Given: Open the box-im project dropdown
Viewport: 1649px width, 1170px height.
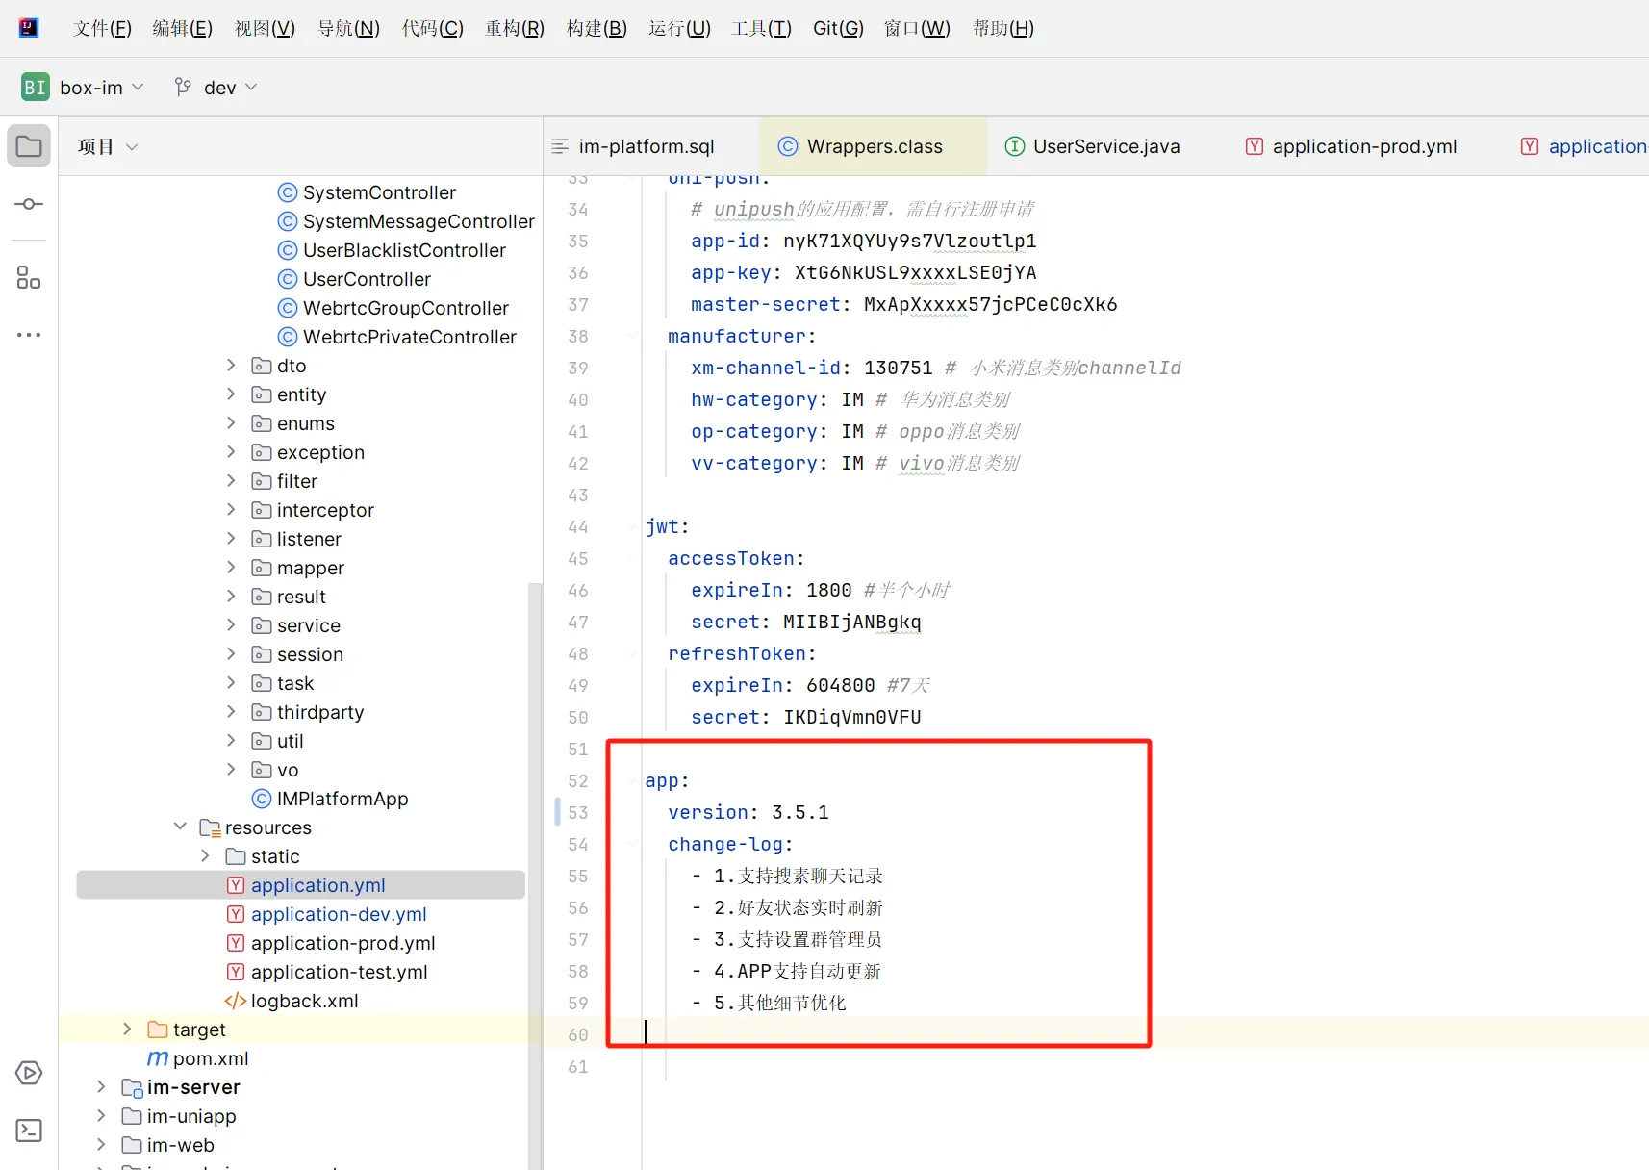Looking at the screenshot, I should [100, 88].
